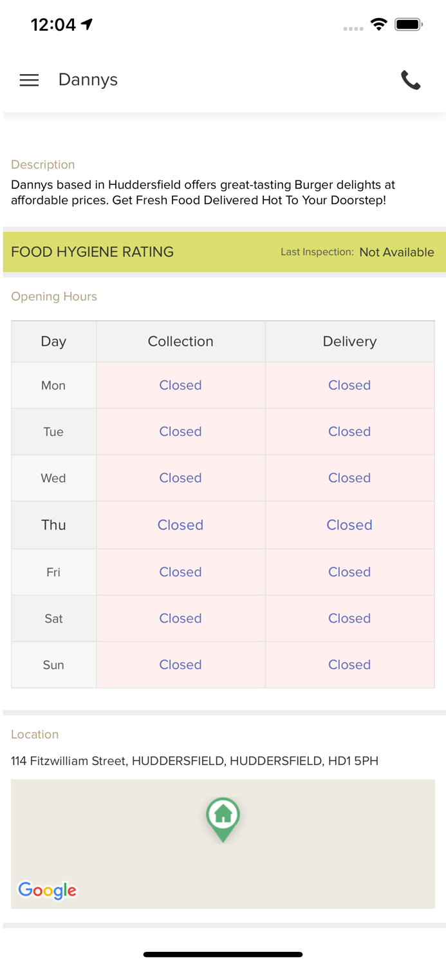Tap the phone call icon
This screenshot has height=966, width=446.
tap(411, 80)
